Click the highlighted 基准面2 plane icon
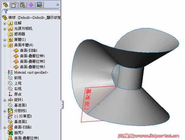Image resolution: width=185 pixels, height=140 pixels. (x=10, y=122)
